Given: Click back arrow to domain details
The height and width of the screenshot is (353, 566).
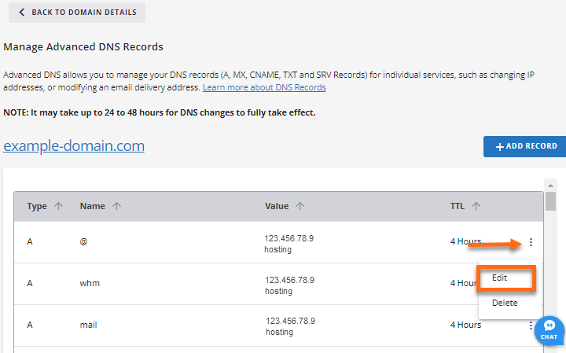Looking at the screenshot, I should (21, 13).
